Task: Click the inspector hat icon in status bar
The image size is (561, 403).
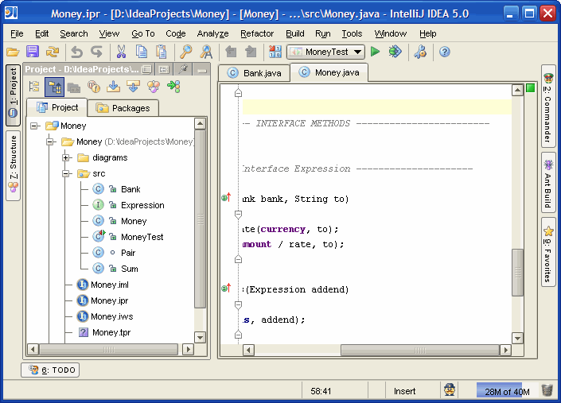Action: 450,389
